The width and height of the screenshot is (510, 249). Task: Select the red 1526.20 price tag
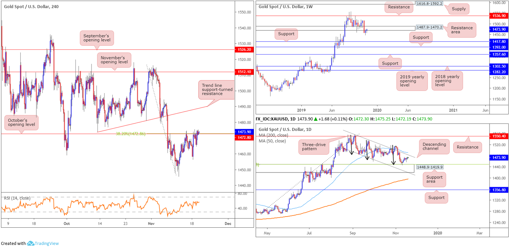(244, 49)
